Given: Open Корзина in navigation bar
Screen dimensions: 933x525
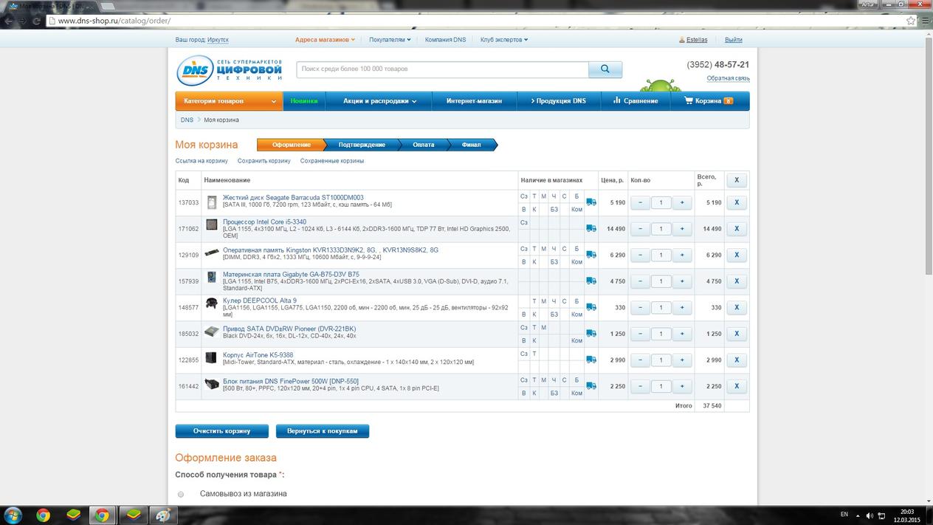Looking at the screenshot, I should (709, 101).
